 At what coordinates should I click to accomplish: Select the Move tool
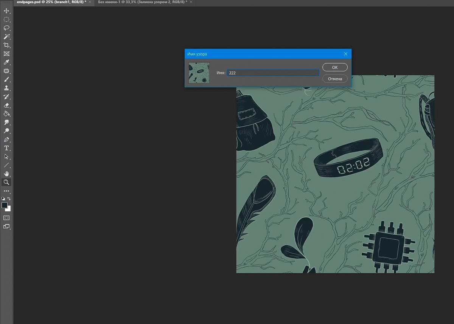click(x=6, y=11)
